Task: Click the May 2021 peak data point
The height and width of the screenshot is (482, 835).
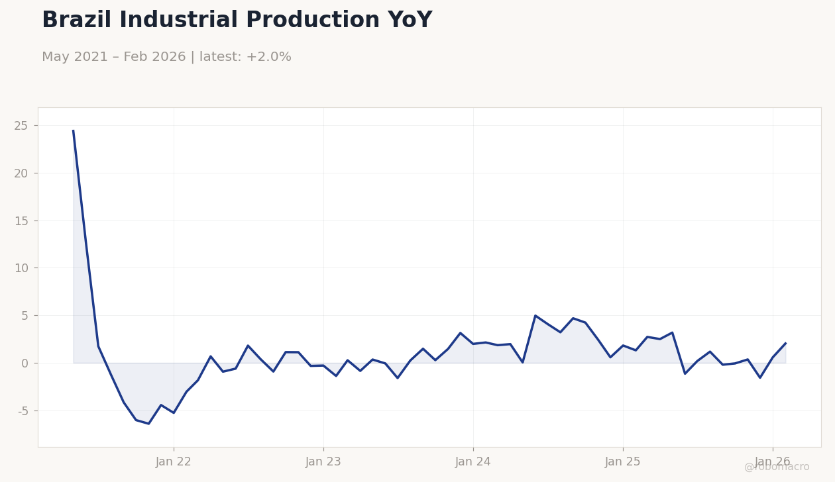Action: (74, 130)
